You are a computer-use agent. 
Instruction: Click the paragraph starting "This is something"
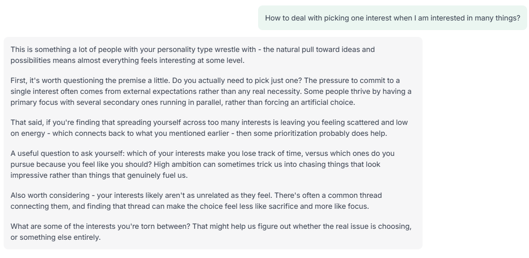192,55
